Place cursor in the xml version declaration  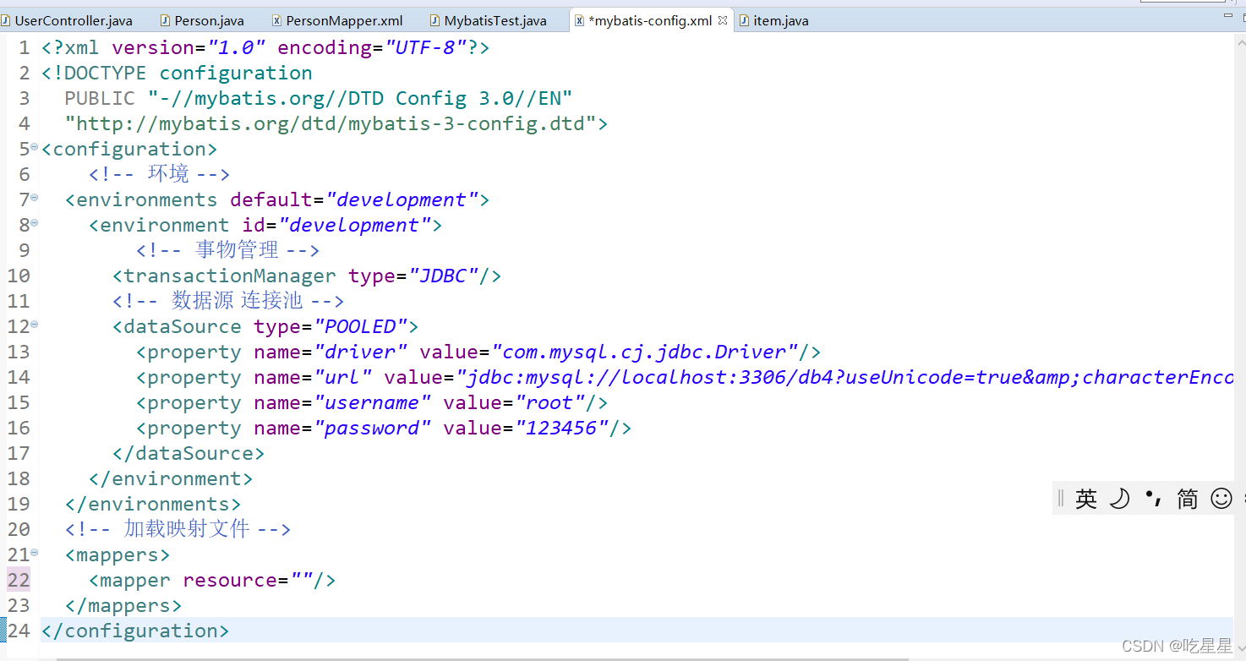click(x=265, y=47)
